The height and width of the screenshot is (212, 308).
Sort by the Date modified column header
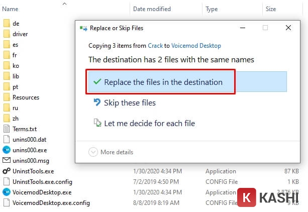tap(152, 9)
